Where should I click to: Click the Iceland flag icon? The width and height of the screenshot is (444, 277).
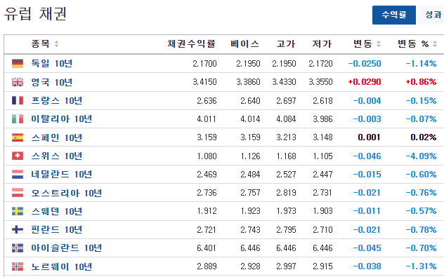18,248
